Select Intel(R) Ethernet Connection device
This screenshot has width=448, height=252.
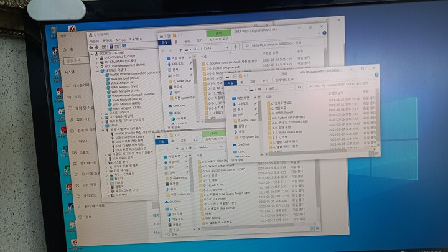pos(134,74)
